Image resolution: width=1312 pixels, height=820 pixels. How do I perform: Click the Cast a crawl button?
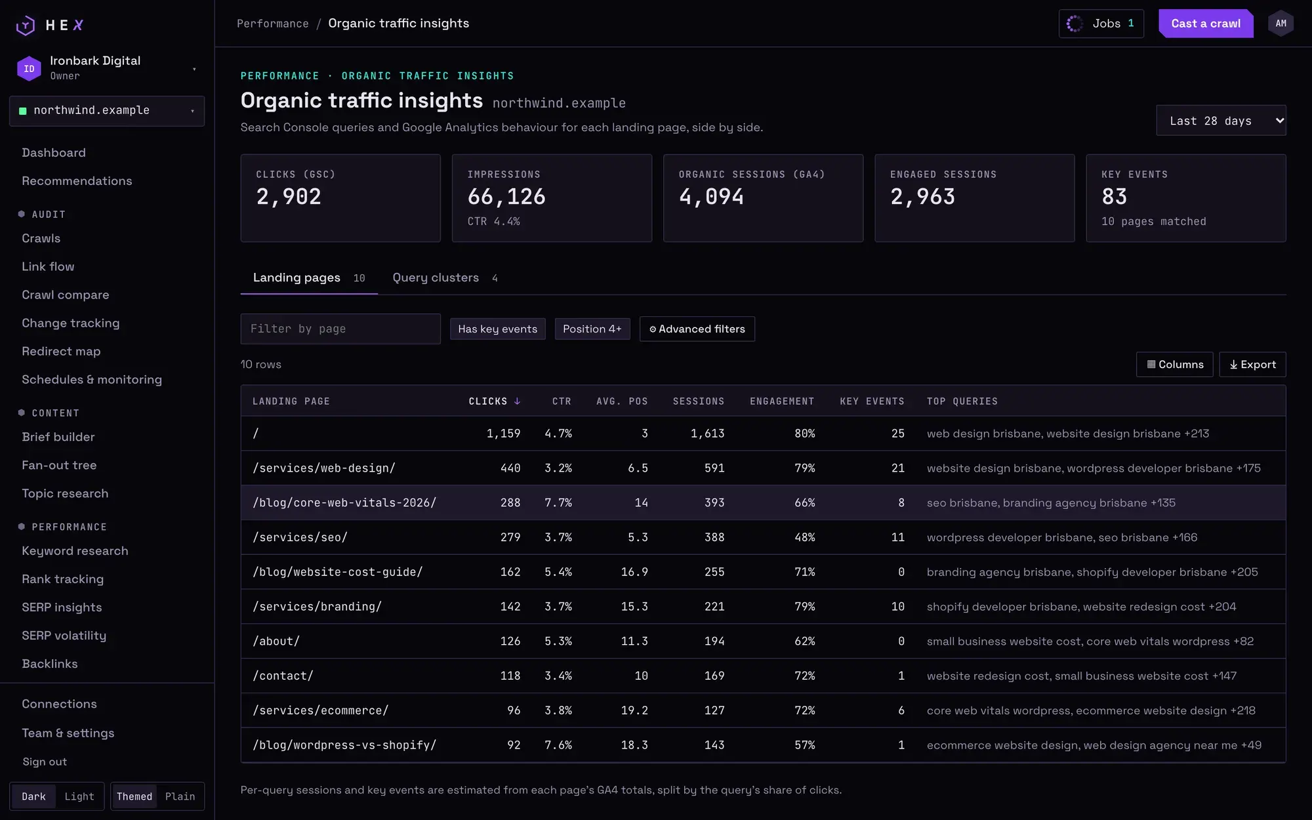1206,24
